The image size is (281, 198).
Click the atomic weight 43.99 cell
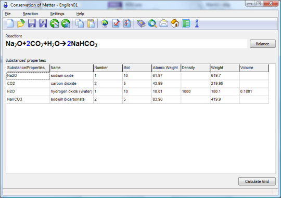coord(167,84)
